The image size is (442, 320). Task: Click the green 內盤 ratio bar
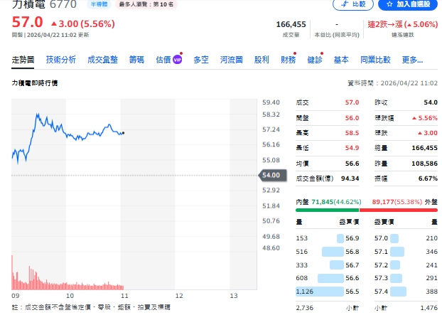tap(327, 210)
